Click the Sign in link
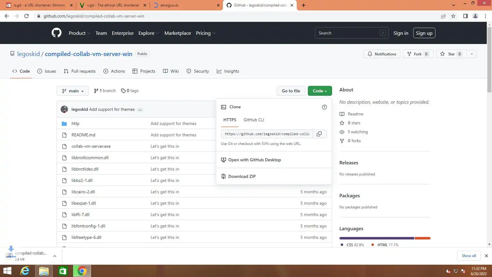The height and width of the screenshot is (277, 492). 401,33
